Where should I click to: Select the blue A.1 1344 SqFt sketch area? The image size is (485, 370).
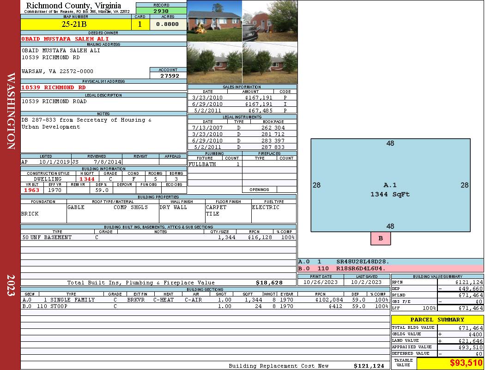(x=390, y=185)
